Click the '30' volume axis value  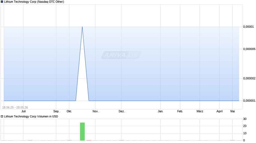point(245,119)
